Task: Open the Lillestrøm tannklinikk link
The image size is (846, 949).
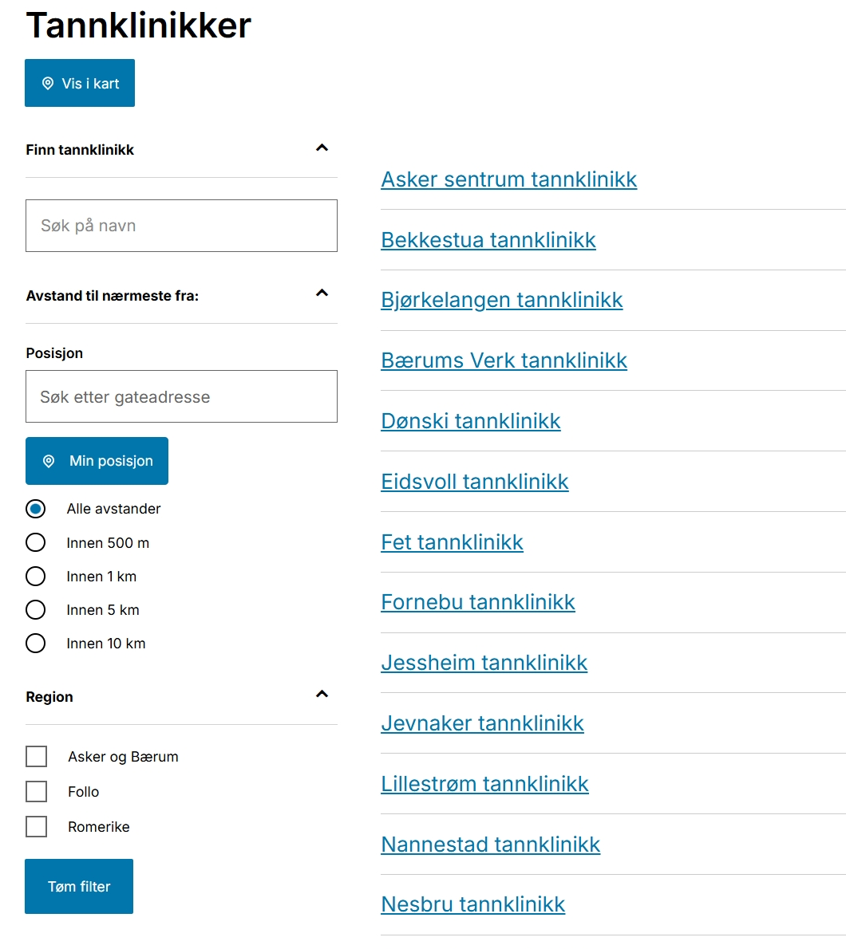Action: point(484,784)
